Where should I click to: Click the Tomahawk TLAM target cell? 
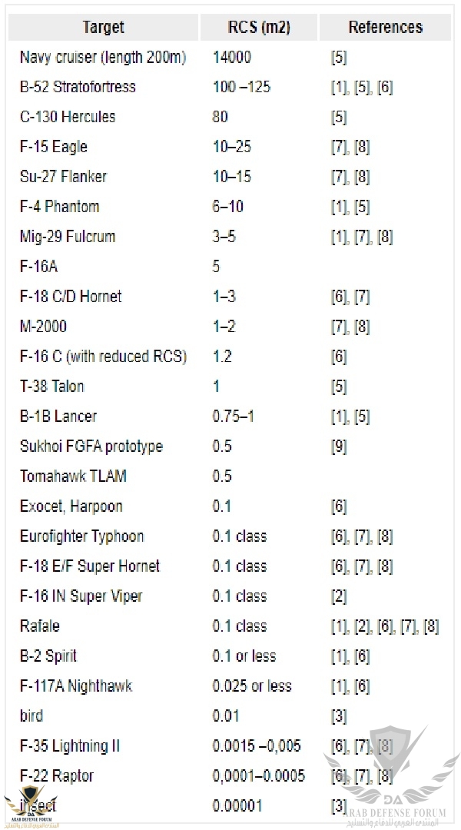[73, 476]
